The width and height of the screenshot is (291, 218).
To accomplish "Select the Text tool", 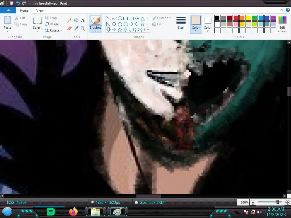I will tap(83, 20).
